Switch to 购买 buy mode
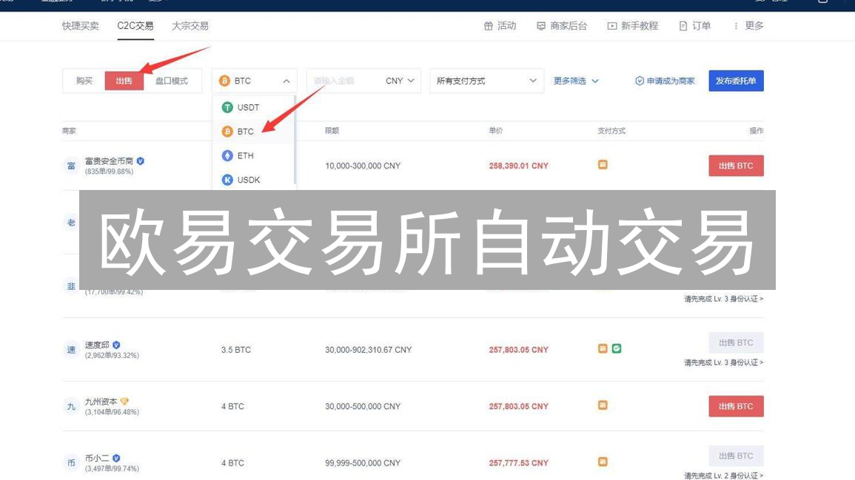Screen dimensions: 855x480 tap(84, 81)
